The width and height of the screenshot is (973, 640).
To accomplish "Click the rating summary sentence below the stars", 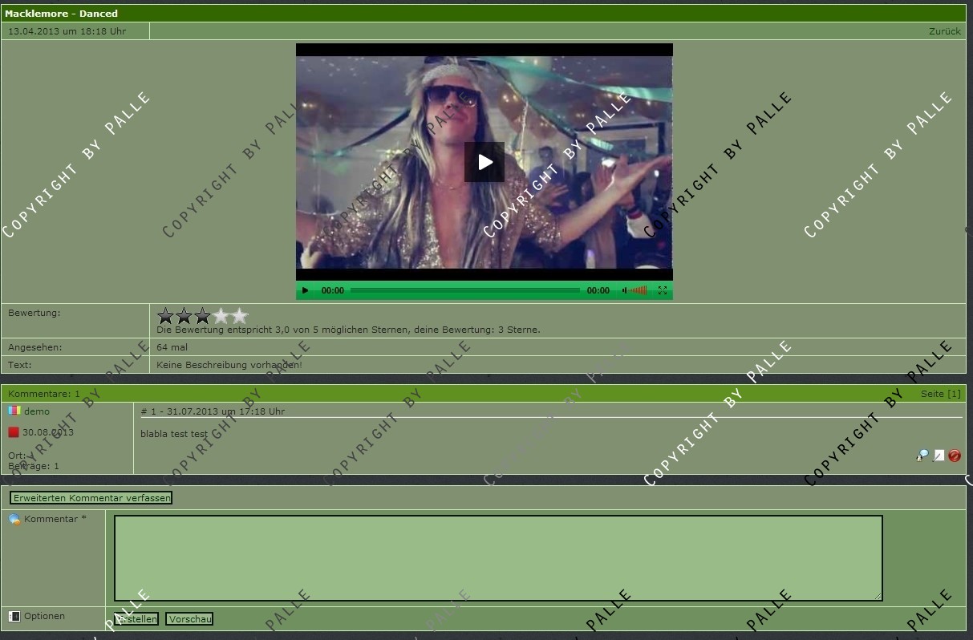I will (348, 330).
